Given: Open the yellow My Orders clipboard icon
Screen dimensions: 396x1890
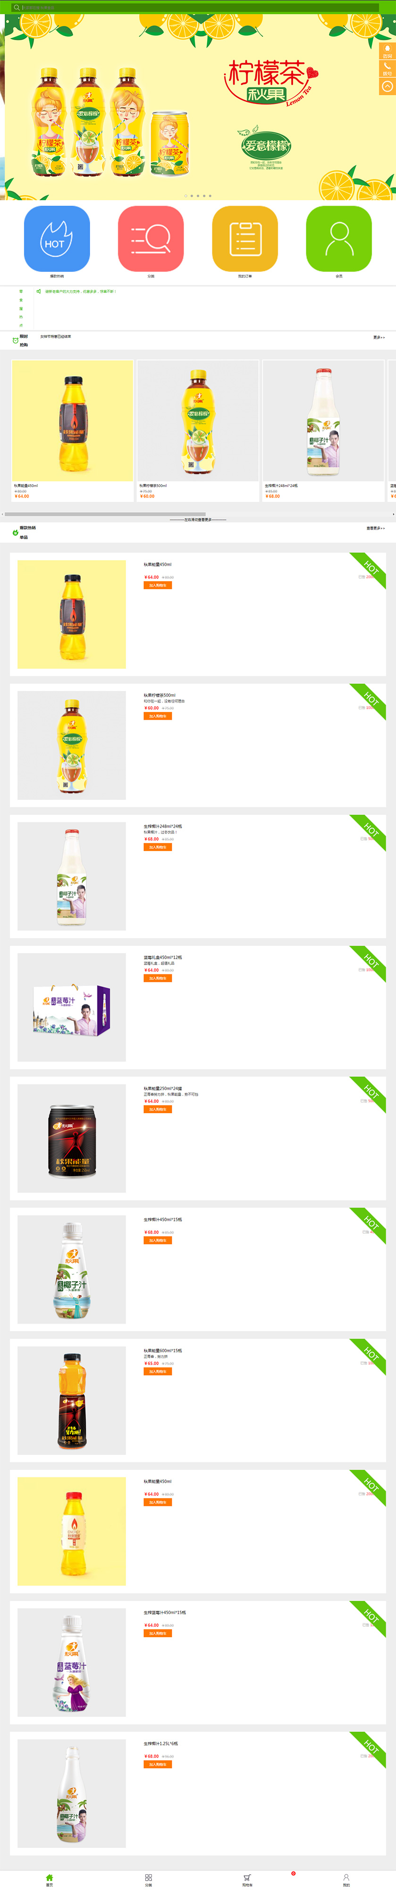Looking at the screenshot, I should [245, 239].
